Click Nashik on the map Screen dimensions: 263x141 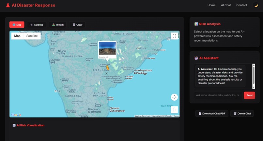tap(62, 52)
